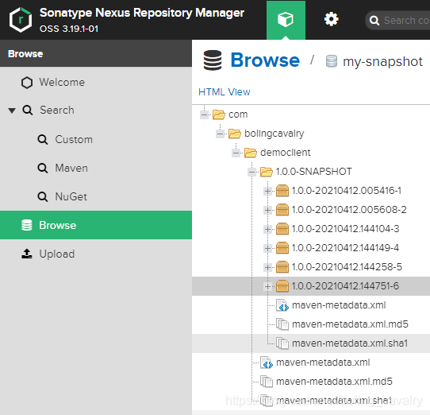Click the Nexus hexagon logo
The height and width of the screenshot is (415, 430).
coord(21,20)
